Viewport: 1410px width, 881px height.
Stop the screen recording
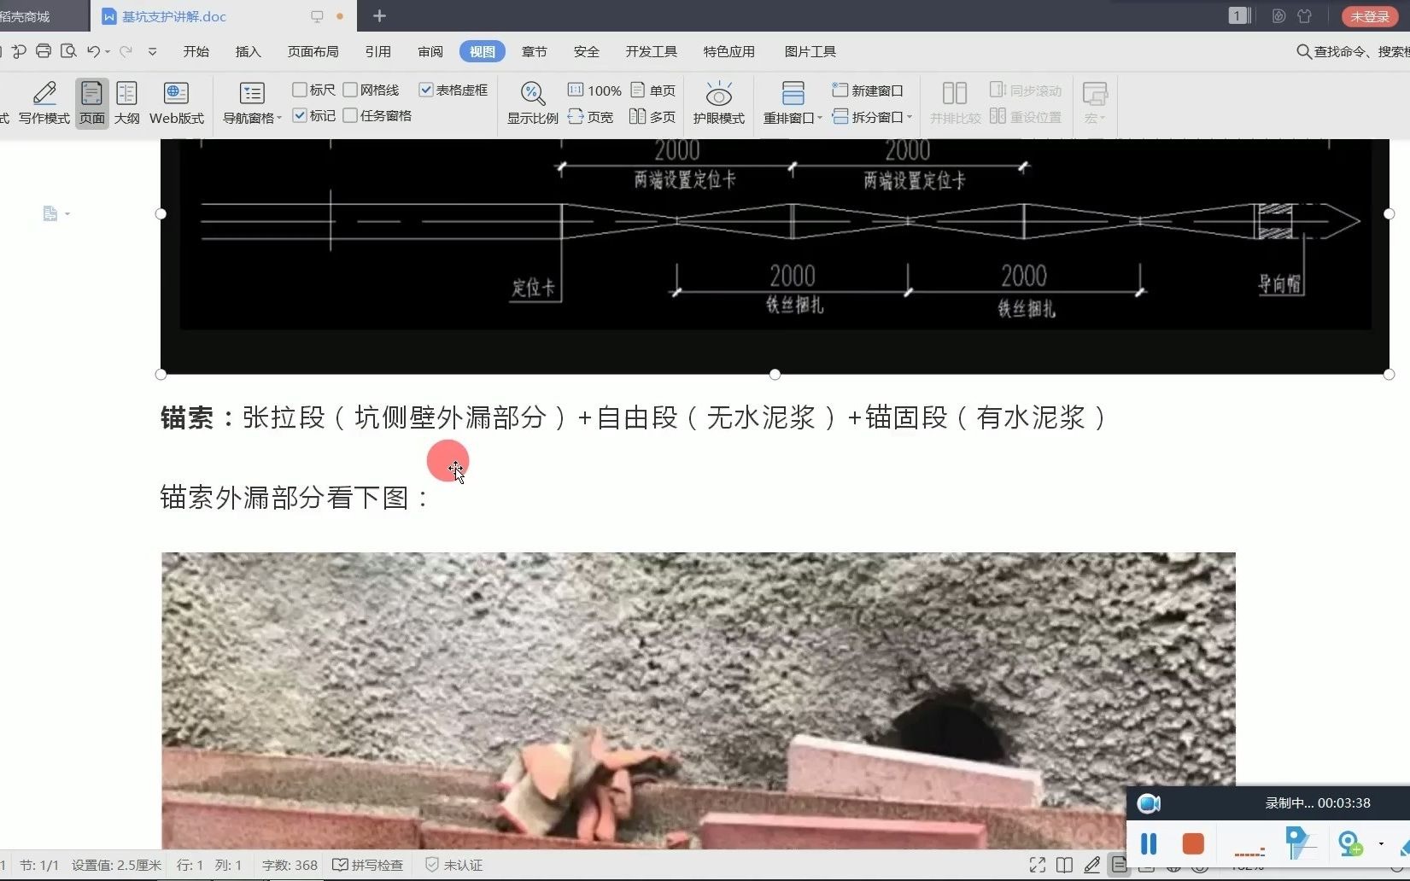click(1193, 844)
